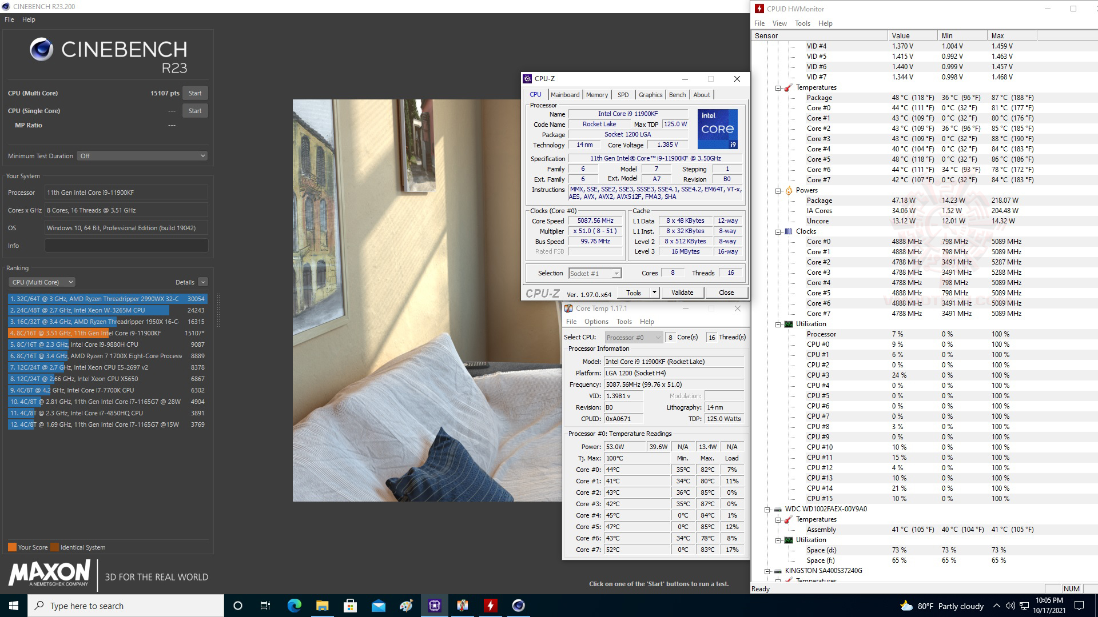This screenshot has width=1098, height=617.
Task: Switch to HWMonitor red taskbar icon
Action: pos(490,606)
